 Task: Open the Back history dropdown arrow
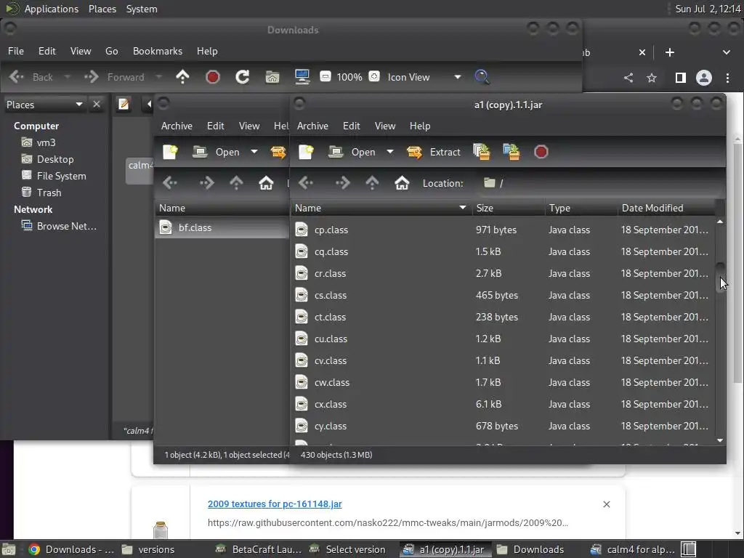point(68,76)
